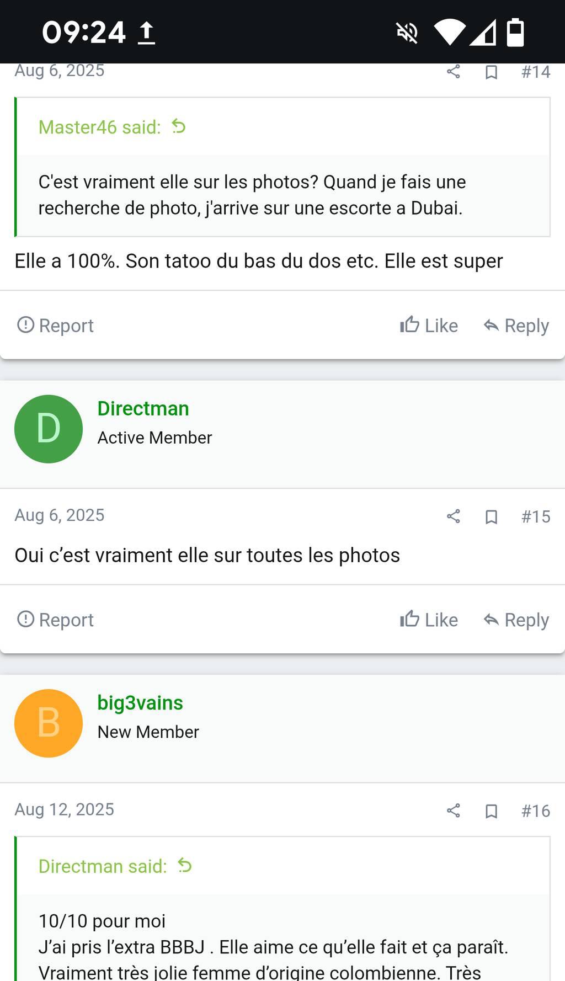565x981 pixels.
Task: Like post #14
Action: point(429,326)
